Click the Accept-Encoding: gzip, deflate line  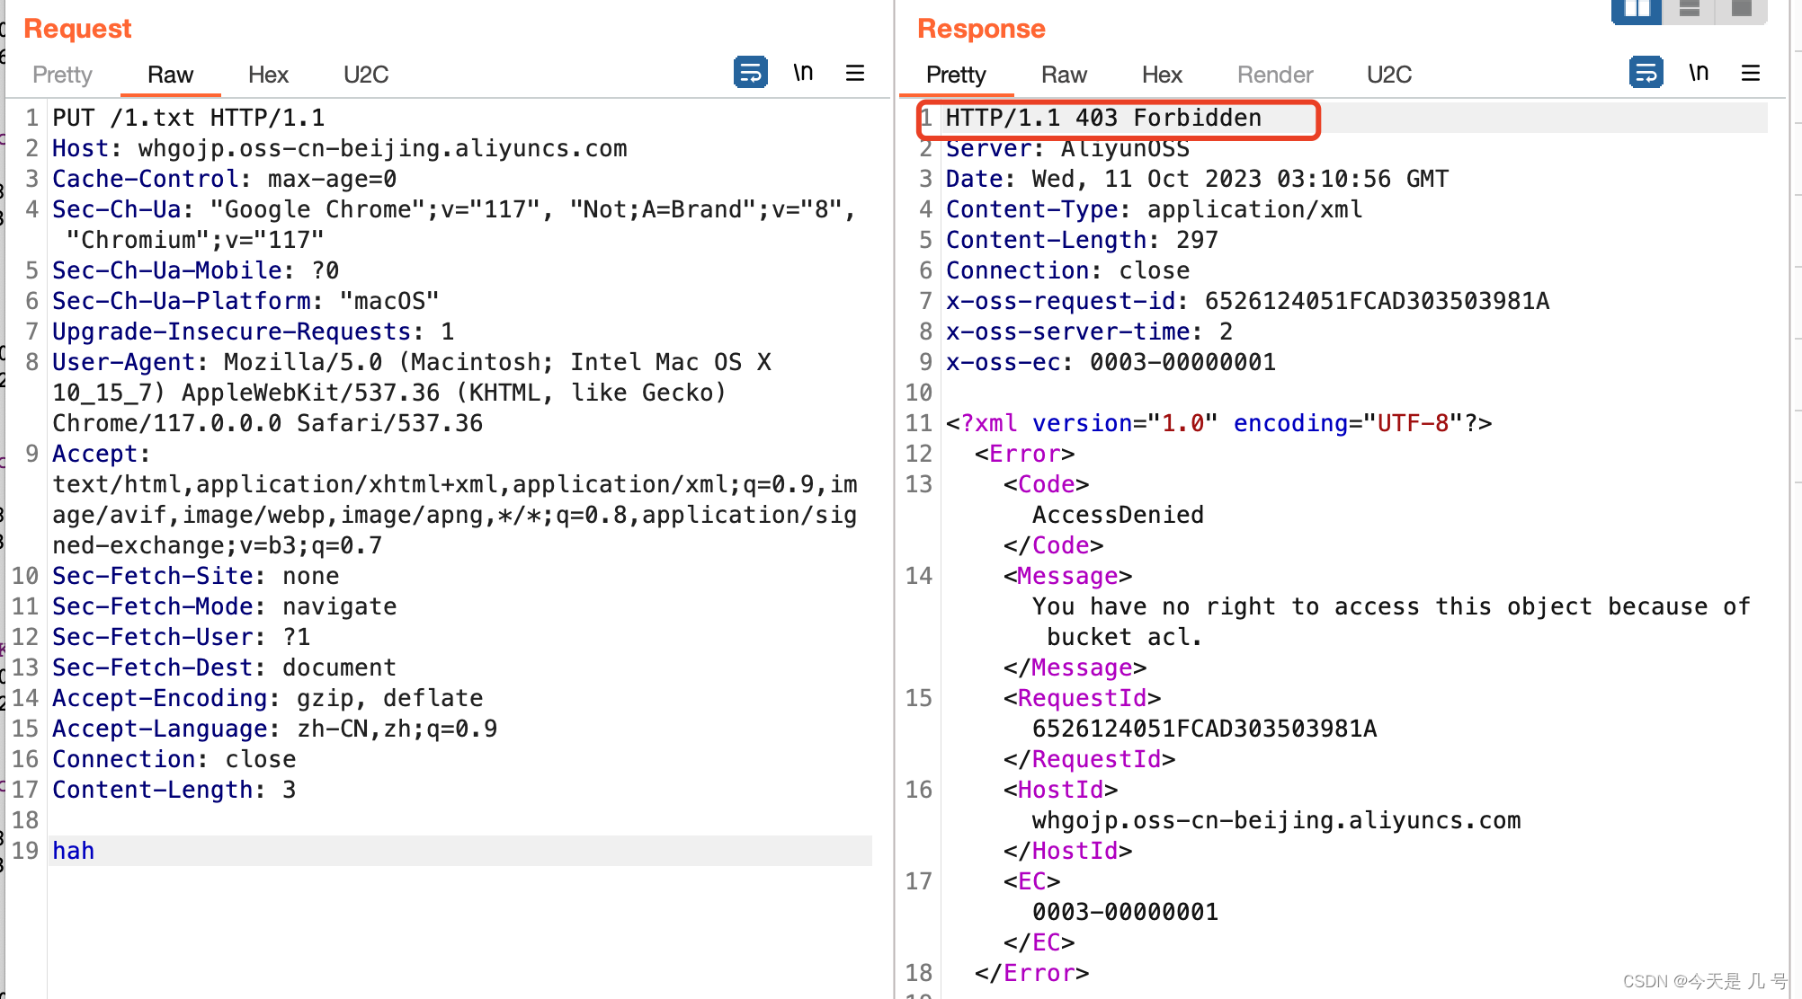coord(267,698)
